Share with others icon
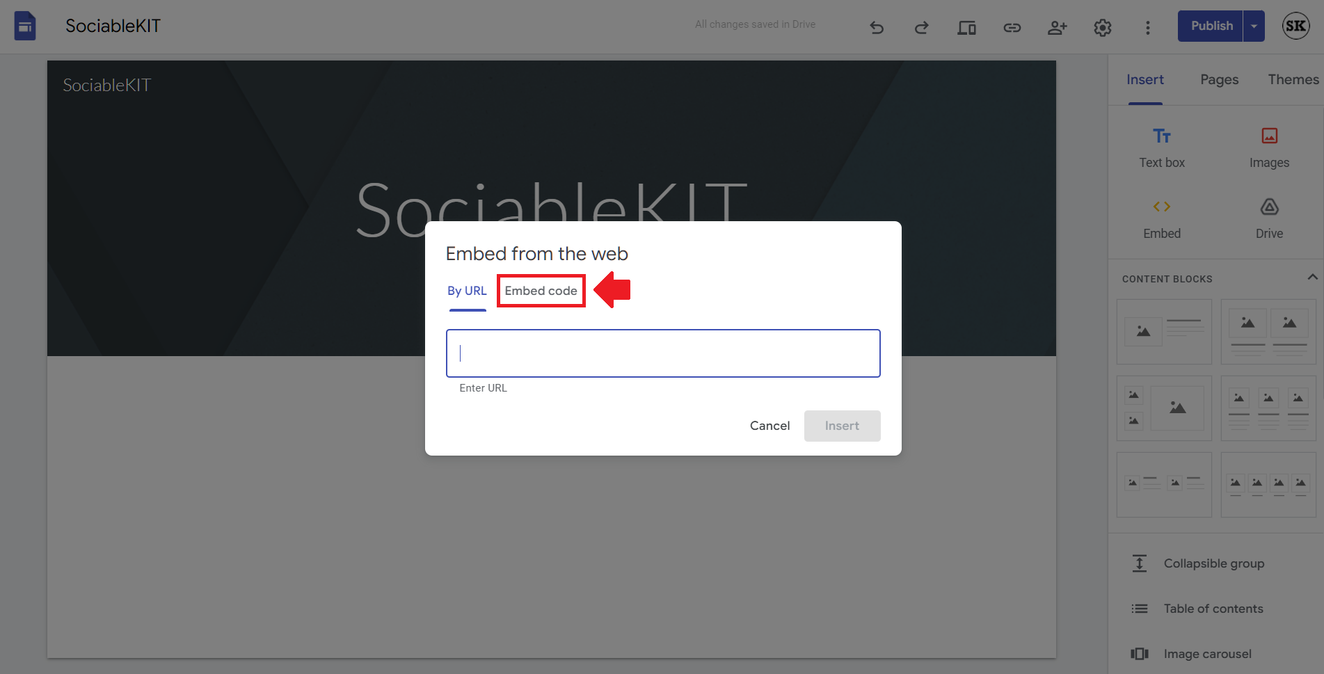The image size is (1324, 674). pos(1057,28)
